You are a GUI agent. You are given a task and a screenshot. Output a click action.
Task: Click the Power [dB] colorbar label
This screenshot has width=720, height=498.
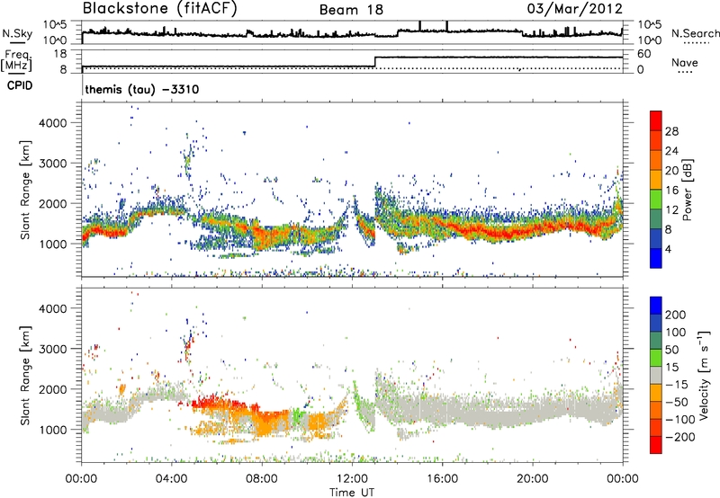point(687,190)
